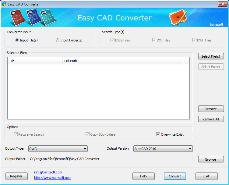
Task: Click the red DXF file icon in banner
Action: 18,18
